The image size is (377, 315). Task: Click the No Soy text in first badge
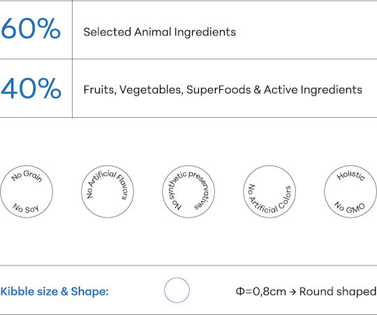tap(26, 208)
